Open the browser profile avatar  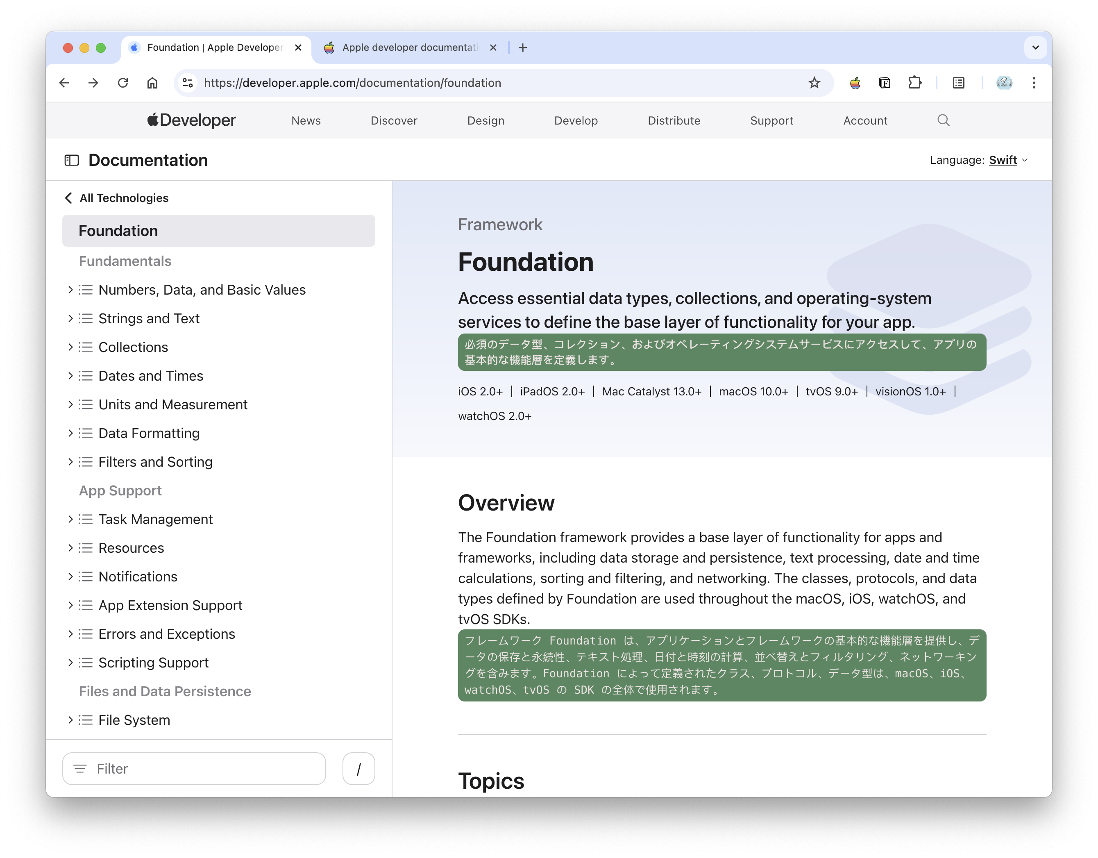click(1004, 82)
